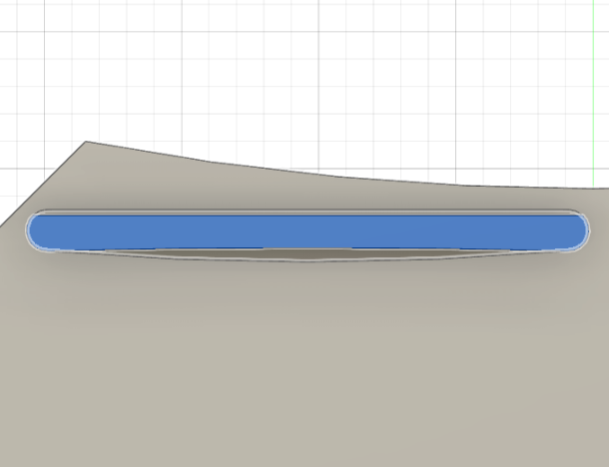Select the blue highlighted slot face
Viewport: 609px width, 467px height.
pyautogui.click(x=307, y=232)
